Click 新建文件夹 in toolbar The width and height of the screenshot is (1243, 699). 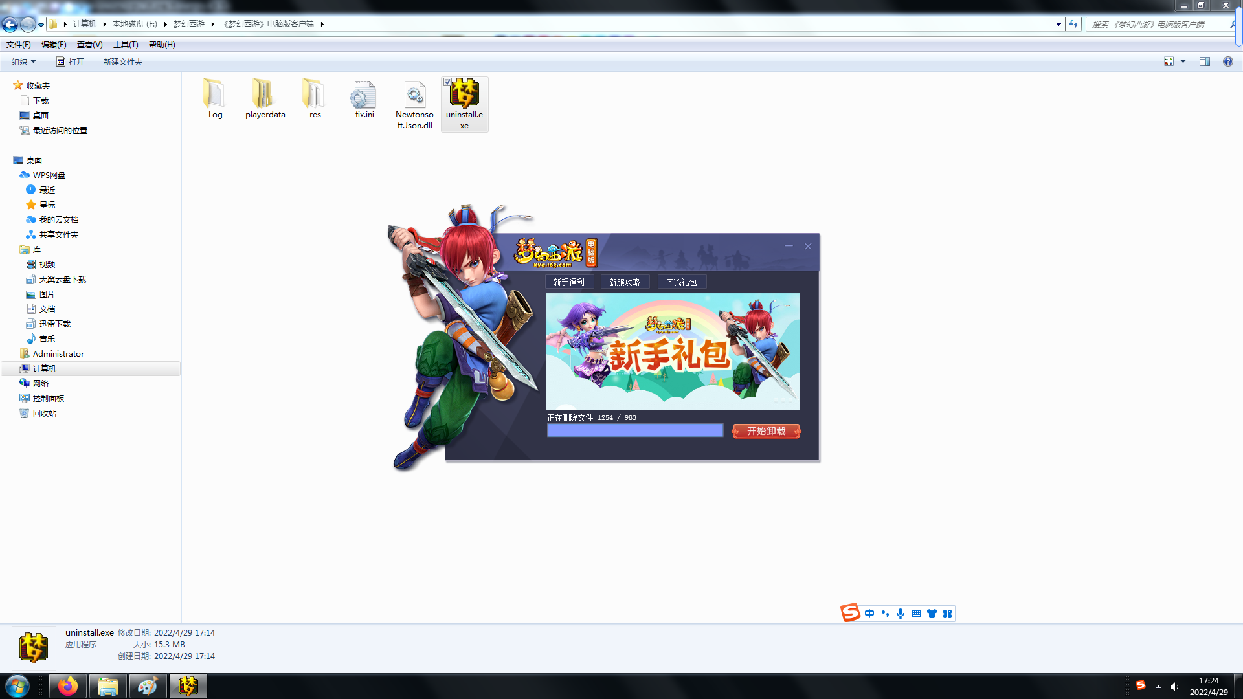[122, 62]
